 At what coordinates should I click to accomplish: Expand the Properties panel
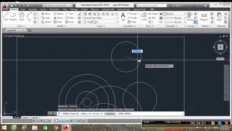[171, 26]
